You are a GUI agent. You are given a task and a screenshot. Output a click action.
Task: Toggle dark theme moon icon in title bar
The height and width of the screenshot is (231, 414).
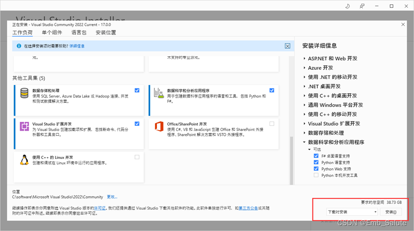click(347, 6)
